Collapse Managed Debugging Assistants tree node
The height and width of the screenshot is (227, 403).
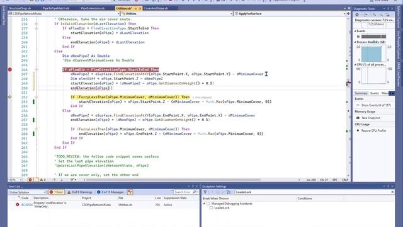204,204
